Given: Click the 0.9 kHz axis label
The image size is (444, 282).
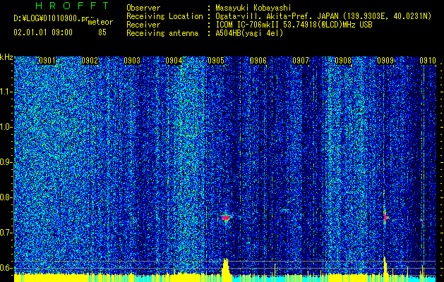Looking at the screenshot, I should [x=6, y=162].
